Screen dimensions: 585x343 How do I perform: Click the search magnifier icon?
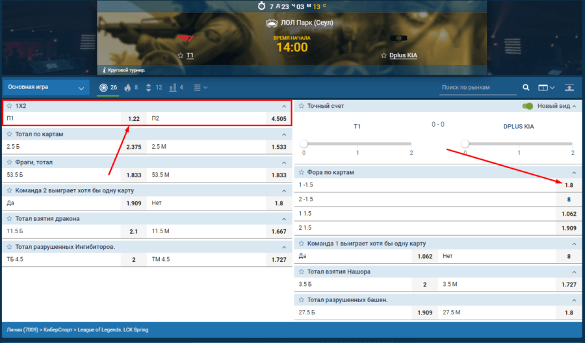coord(526,88)
